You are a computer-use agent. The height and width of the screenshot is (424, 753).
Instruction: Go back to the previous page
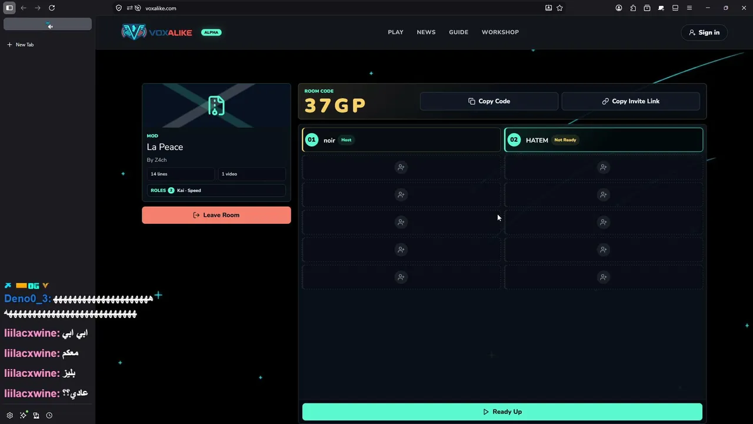coord(24,8)
